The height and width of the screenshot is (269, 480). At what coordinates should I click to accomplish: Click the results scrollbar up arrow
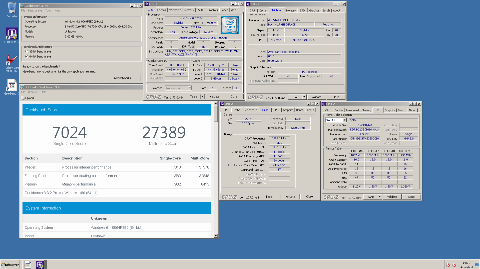pyautogui.click(x=216, y=103)
